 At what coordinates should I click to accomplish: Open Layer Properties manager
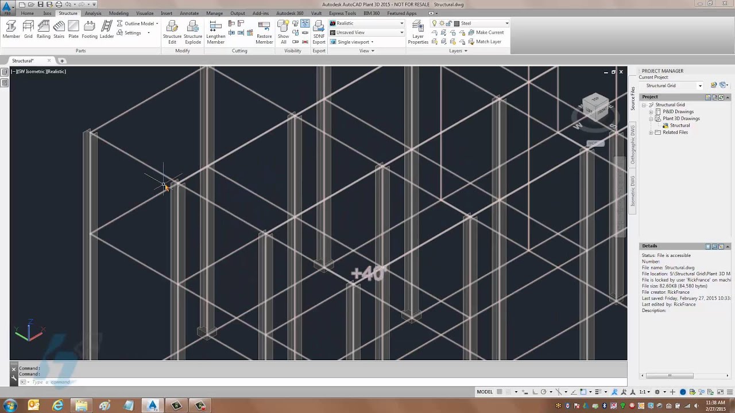click(418, 32)
